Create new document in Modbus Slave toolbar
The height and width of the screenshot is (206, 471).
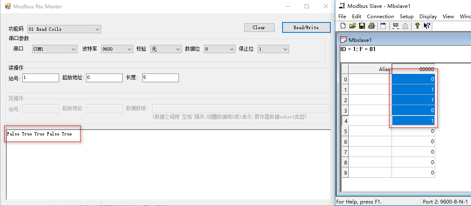(343, 26)
